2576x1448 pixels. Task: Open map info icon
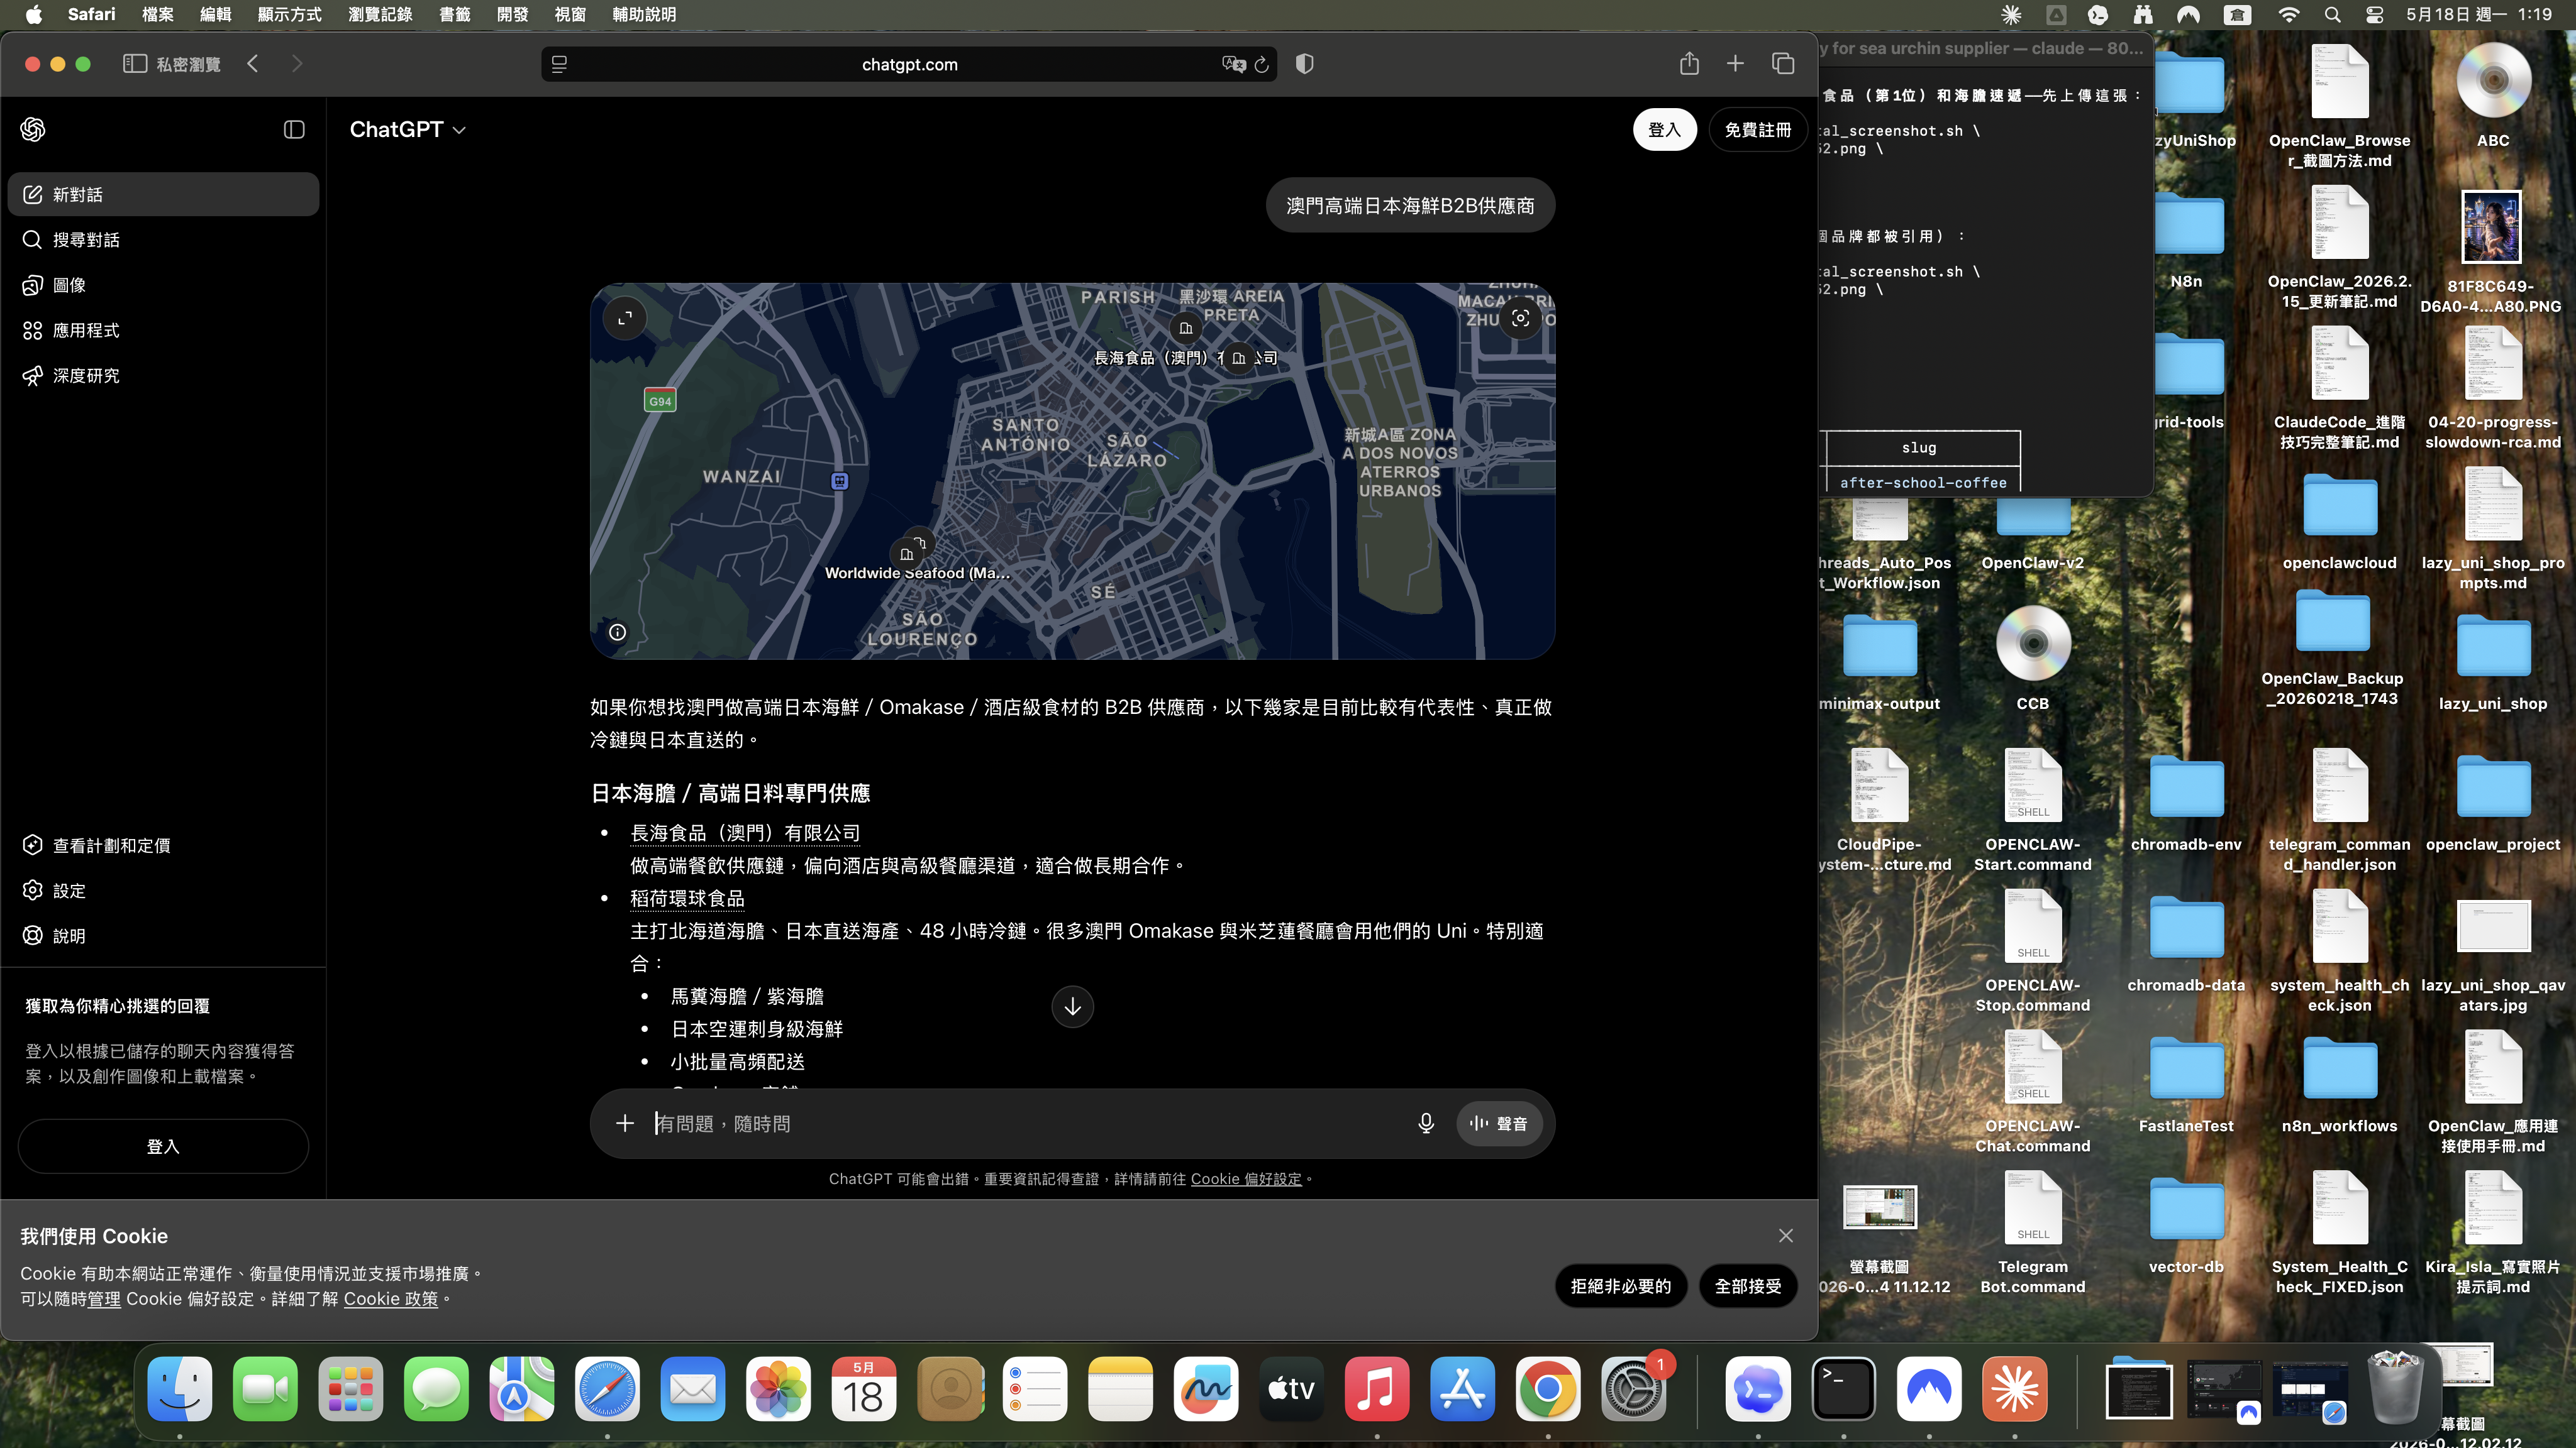click(618, 632)
